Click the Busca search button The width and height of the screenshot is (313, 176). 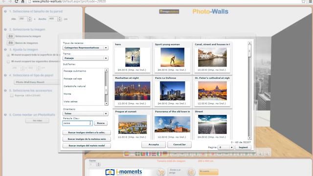(x=101, y=123)
